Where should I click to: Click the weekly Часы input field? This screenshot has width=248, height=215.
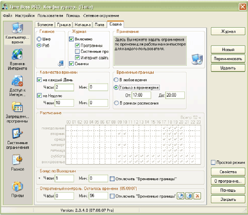[x=64, y=103]
